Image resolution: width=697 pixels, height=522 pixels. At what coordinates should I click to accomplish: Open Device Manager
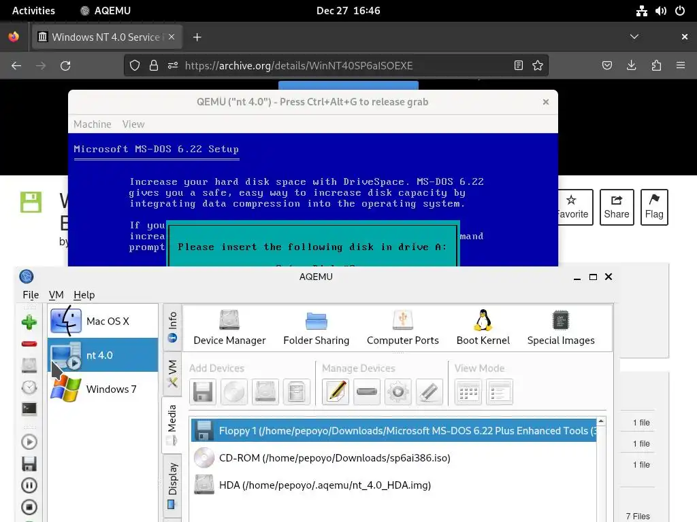pos(229,328)
